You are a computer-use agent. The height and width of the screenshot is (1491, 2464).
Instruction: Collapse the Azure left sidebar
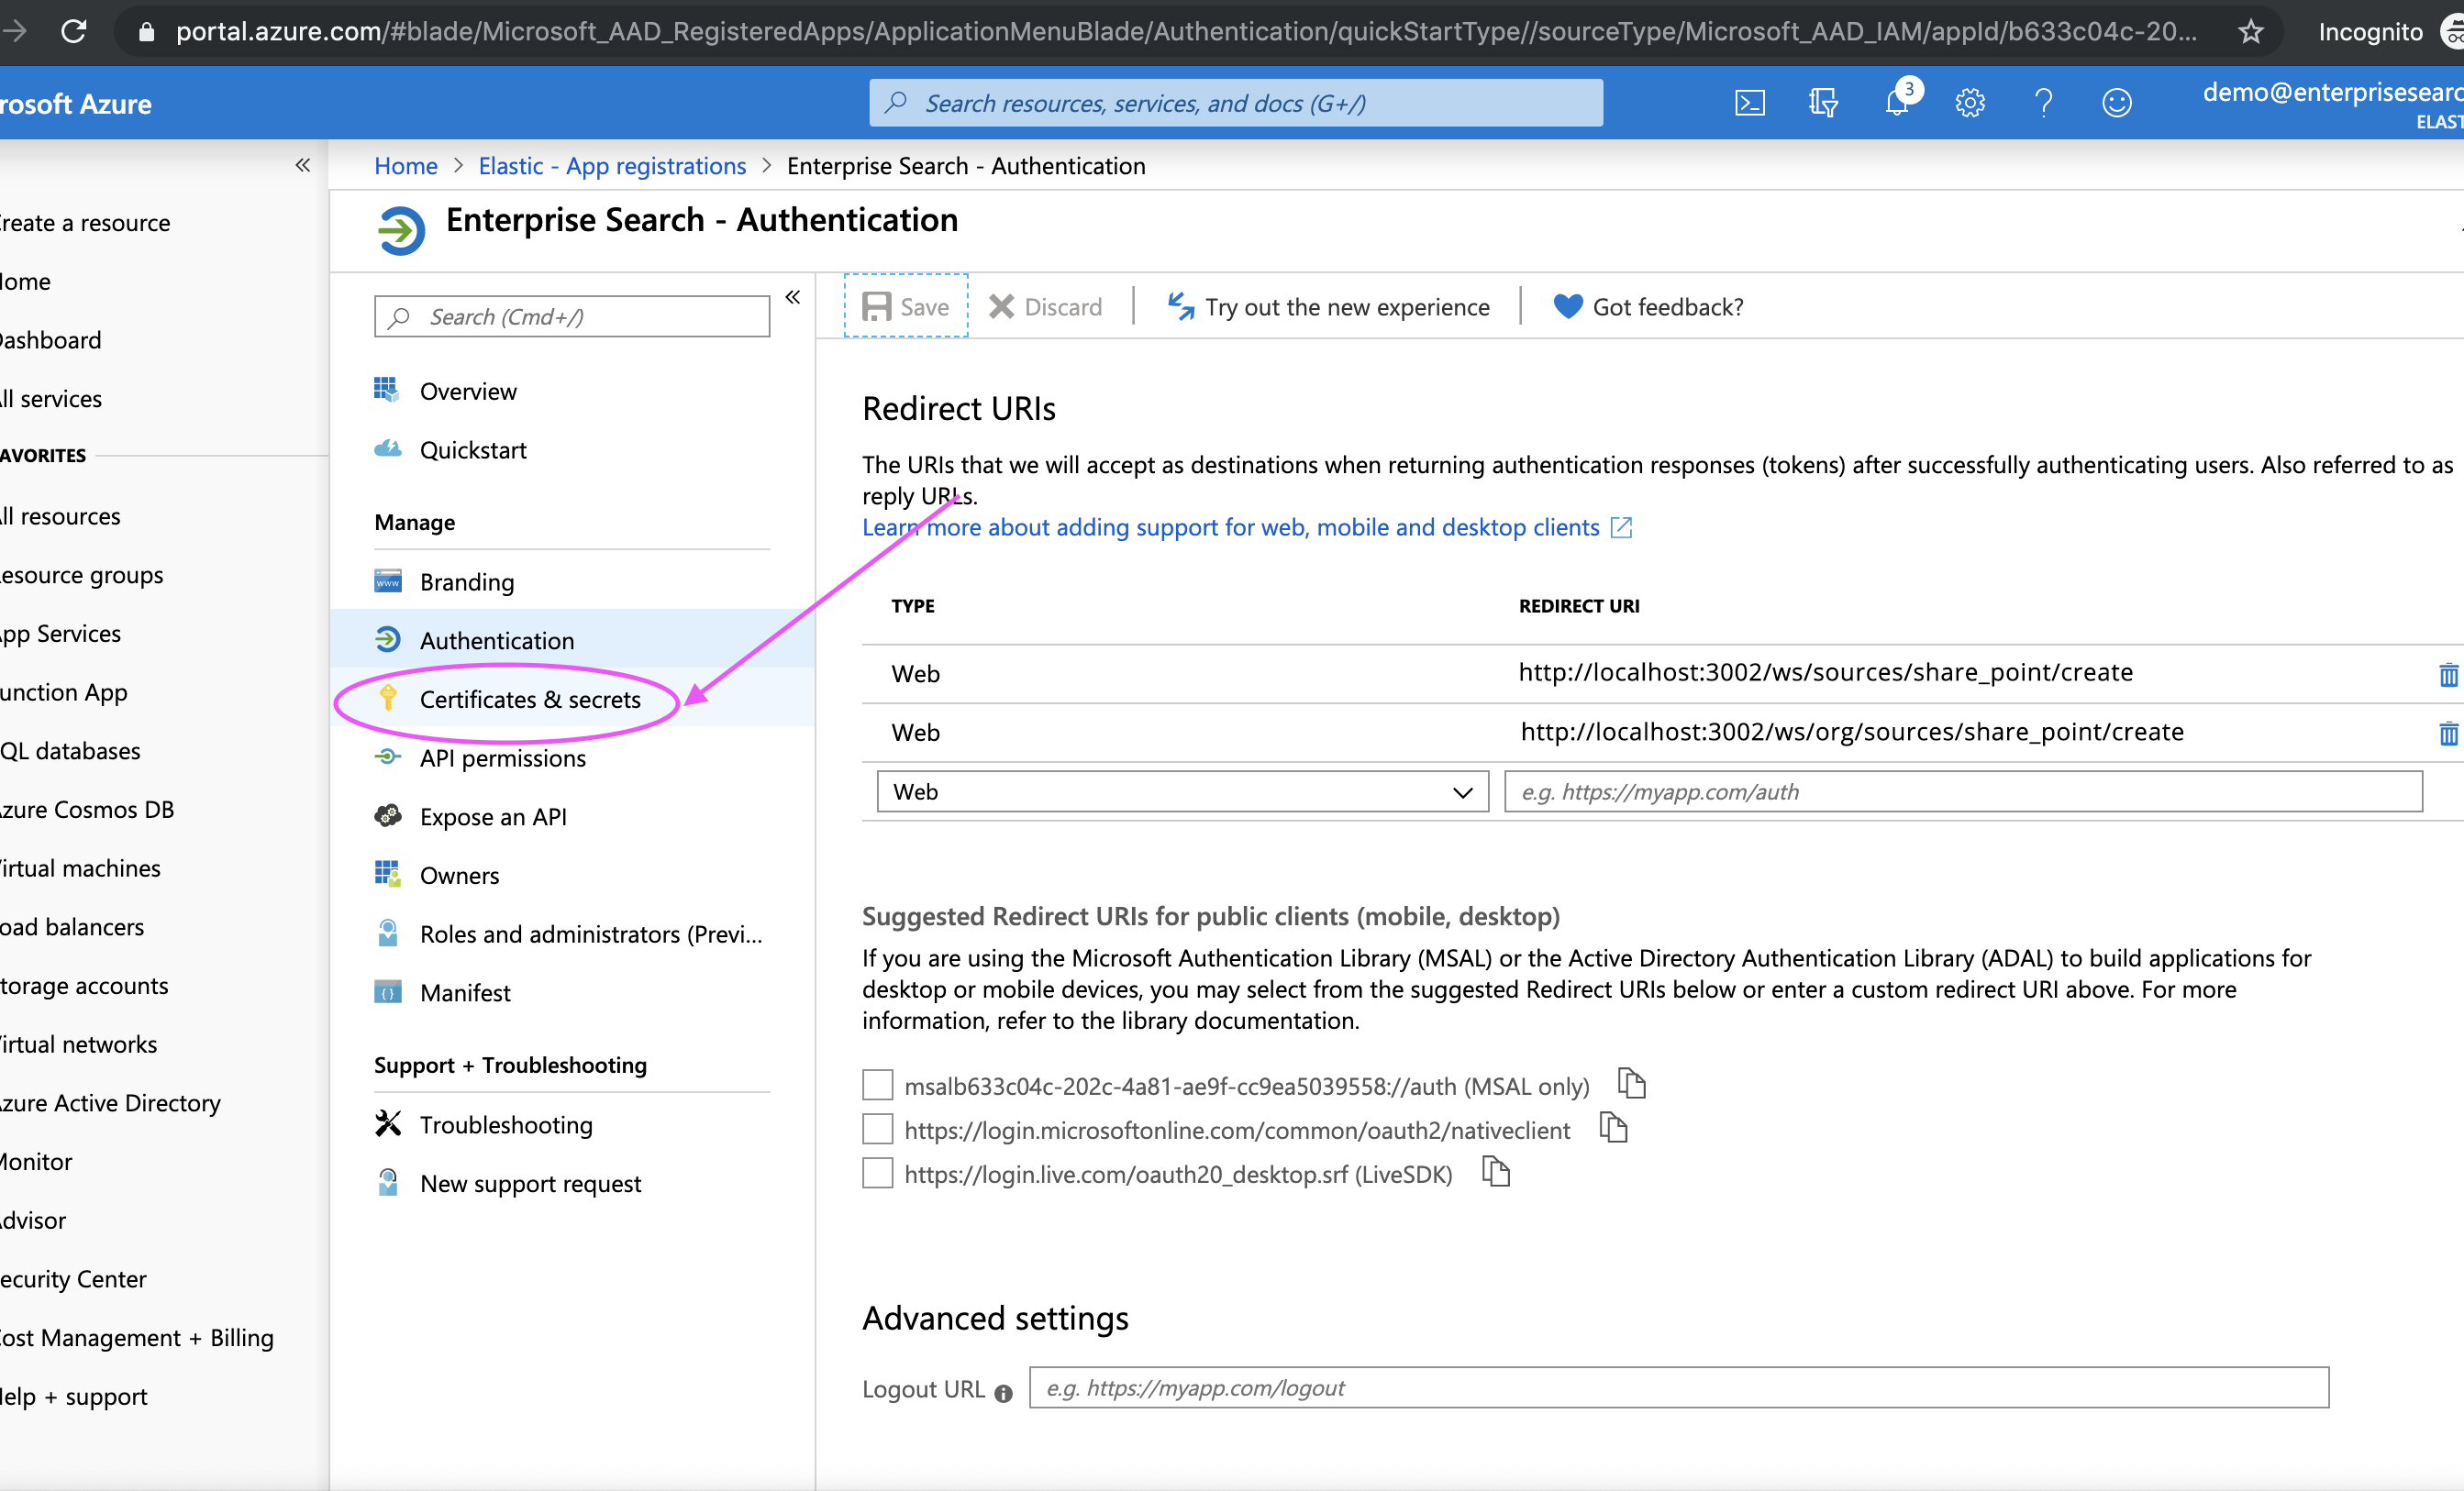[302, 166]
